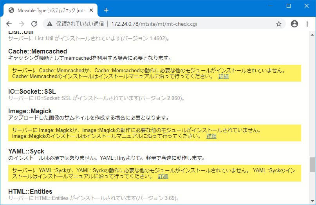Open a new tab with the plus button

[x=106, y=10]
